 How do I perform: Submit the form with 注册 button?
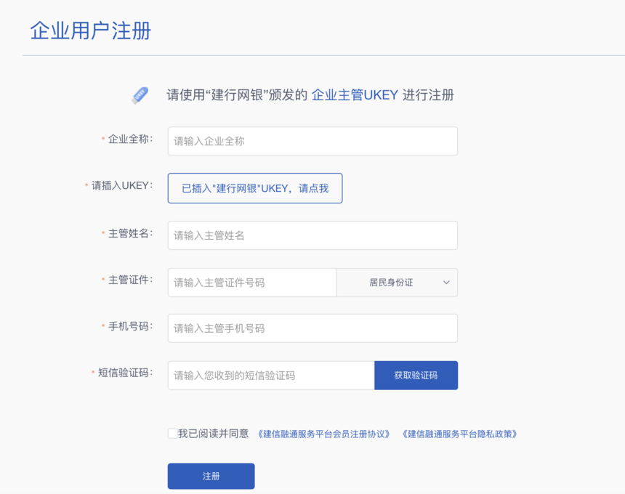pos(211,476)
